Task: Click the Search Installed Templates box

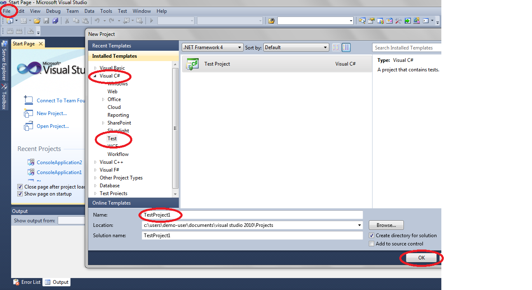Action: pyautogui.click(x=406, y=48)
